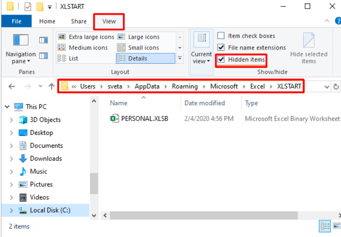The image size is (341, 237).
Task: Click Excel in the address path
Action: [x=258, y=86]
